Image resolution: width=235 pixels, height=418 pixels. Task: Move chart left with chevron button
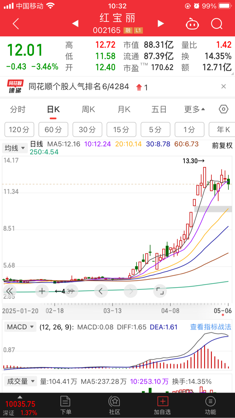point(101,291)
